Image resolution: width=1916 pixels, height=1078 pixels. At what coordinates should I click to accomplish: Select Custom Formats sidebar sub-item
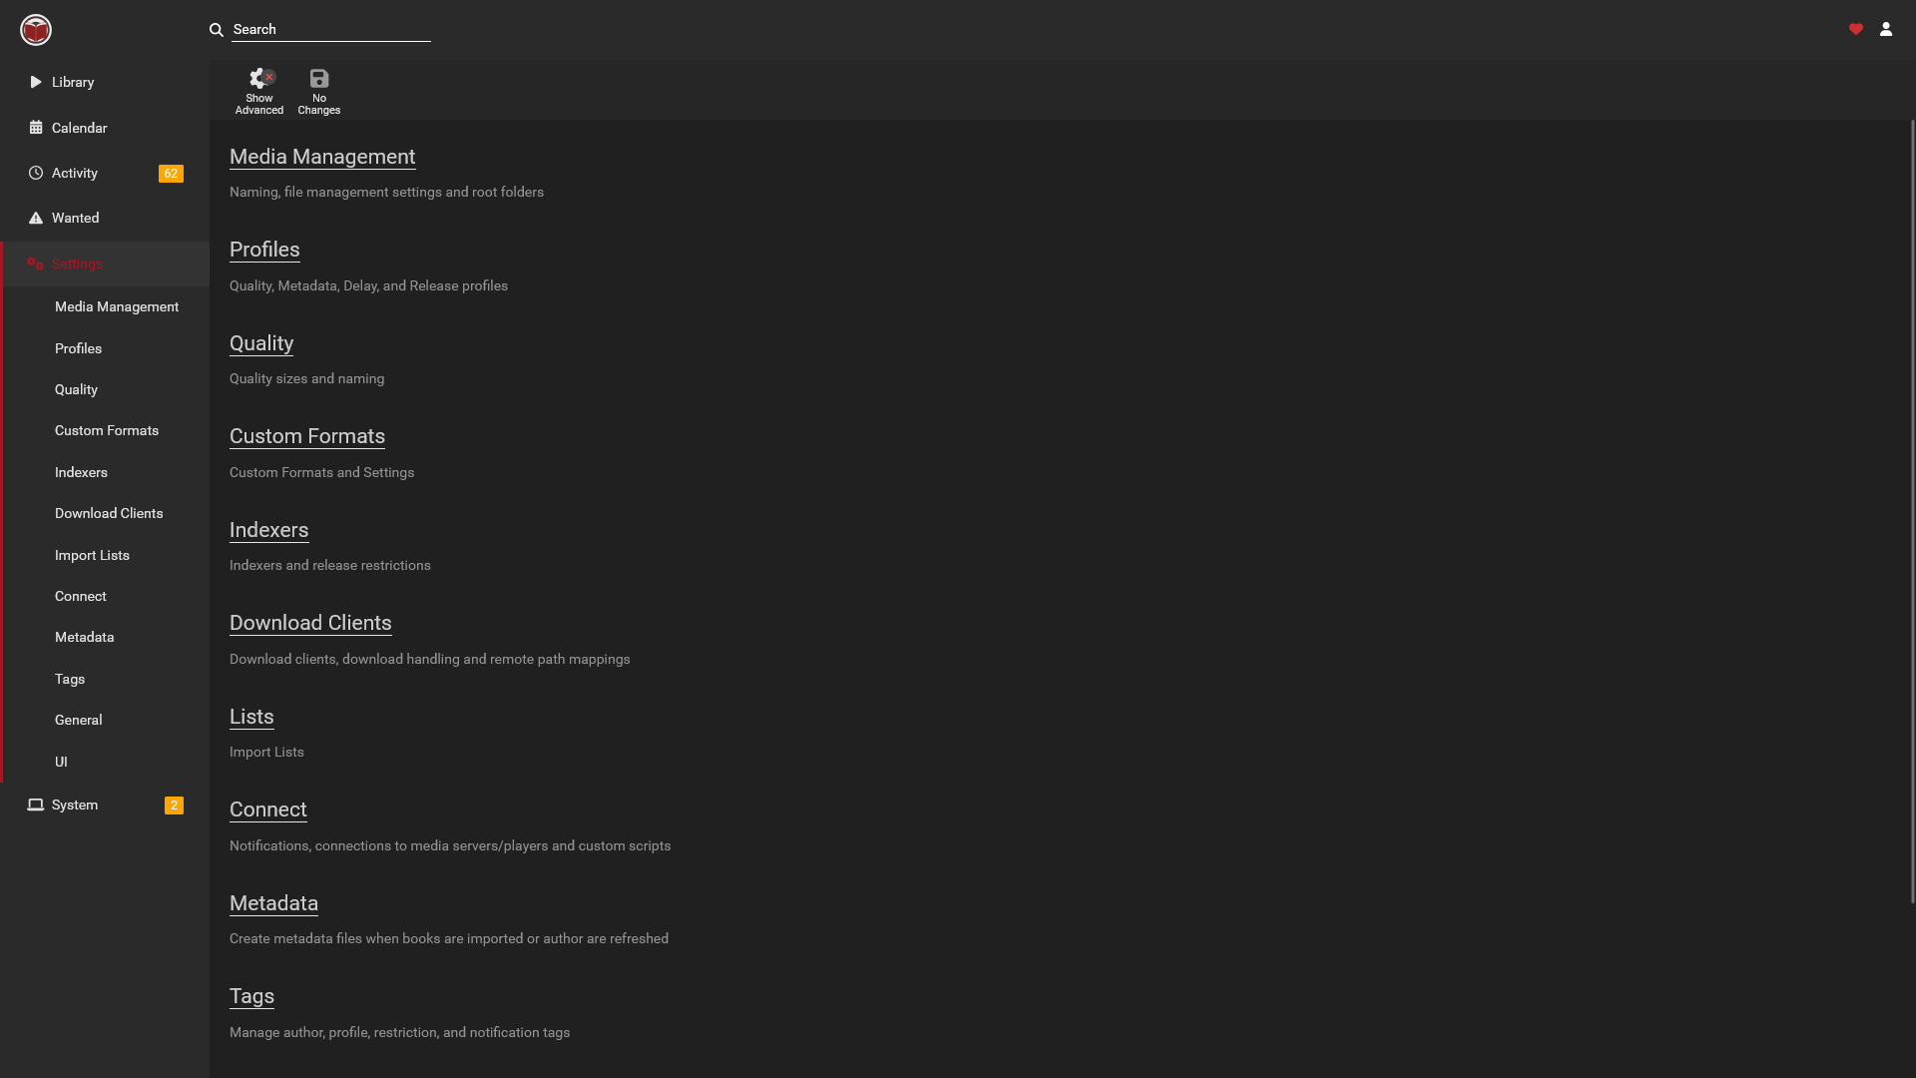click(x=107, y=430)
